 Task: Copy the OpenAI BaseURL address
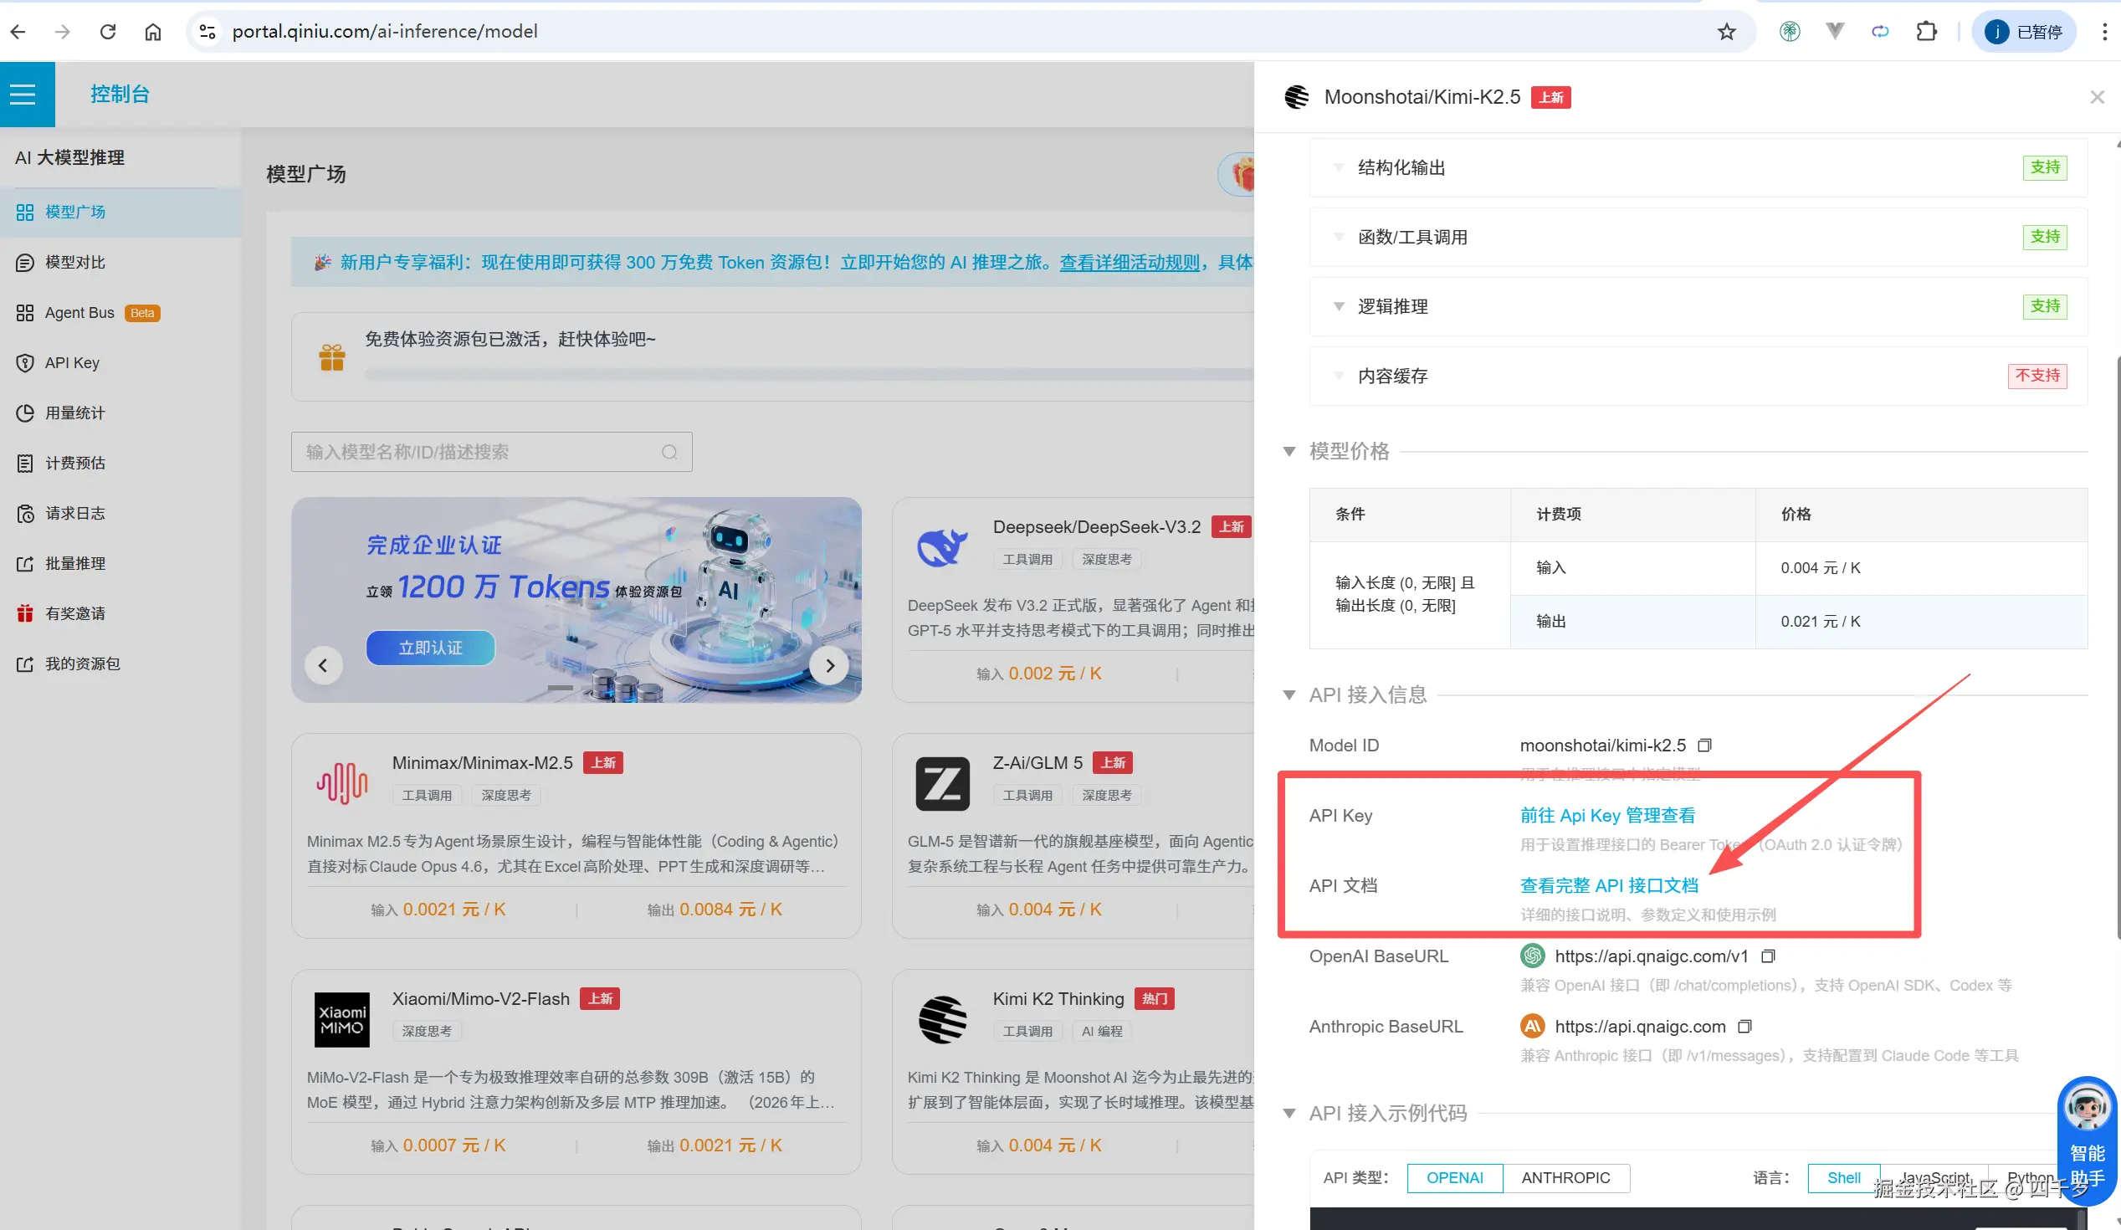(x=1769, y=956)
